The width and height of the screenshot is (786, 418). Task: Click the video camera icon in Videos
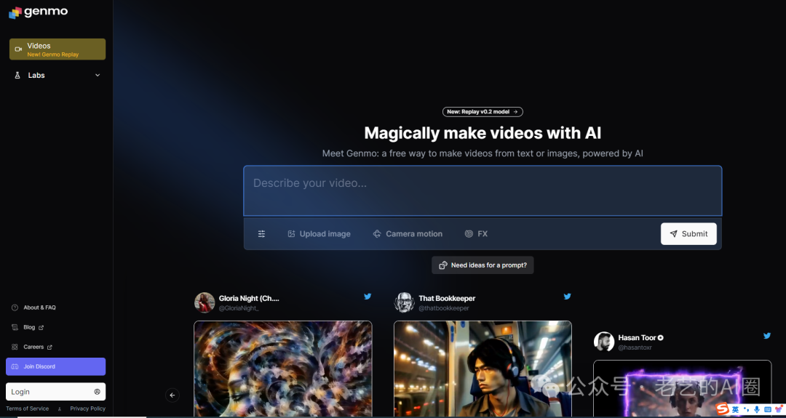(x=18, y=49)
